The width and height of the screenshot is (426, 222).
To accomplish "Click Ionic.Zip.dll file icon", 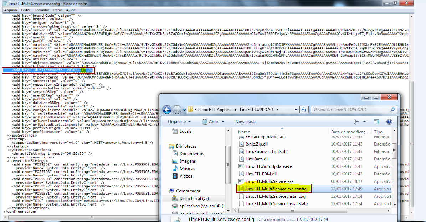I will (241, 144).
